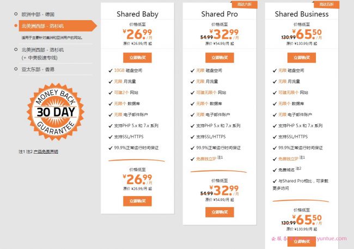Click checkmark beside 免费域名 in Shared Business
354x249 pixels.
274,169
